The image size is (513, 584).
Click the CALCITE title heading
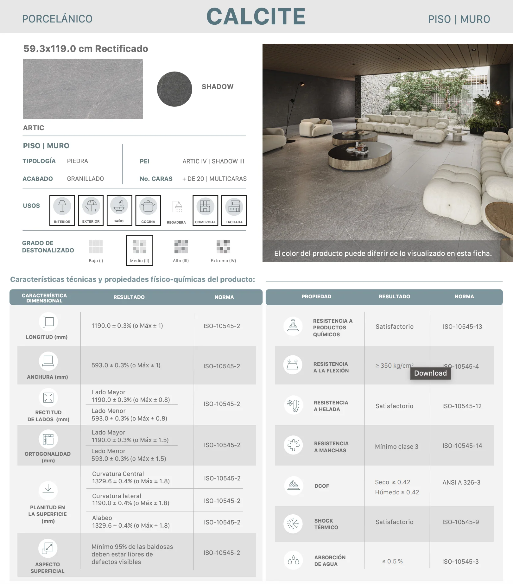256,16
